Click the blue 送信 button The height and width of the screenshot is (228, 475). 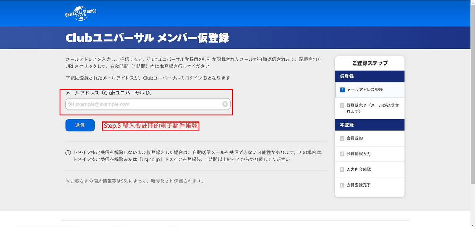(80, 125)
